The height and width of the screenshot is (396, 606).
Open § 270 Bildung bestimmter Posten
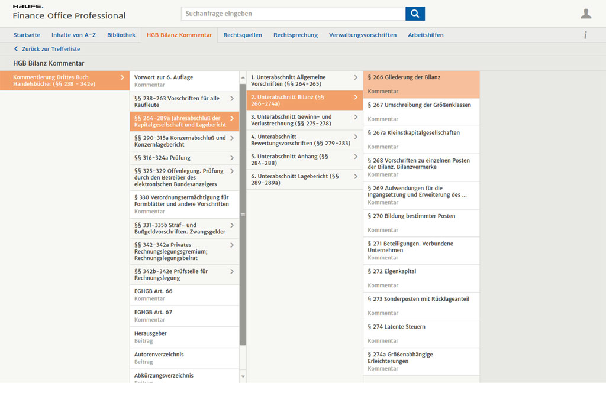point(421,223)
